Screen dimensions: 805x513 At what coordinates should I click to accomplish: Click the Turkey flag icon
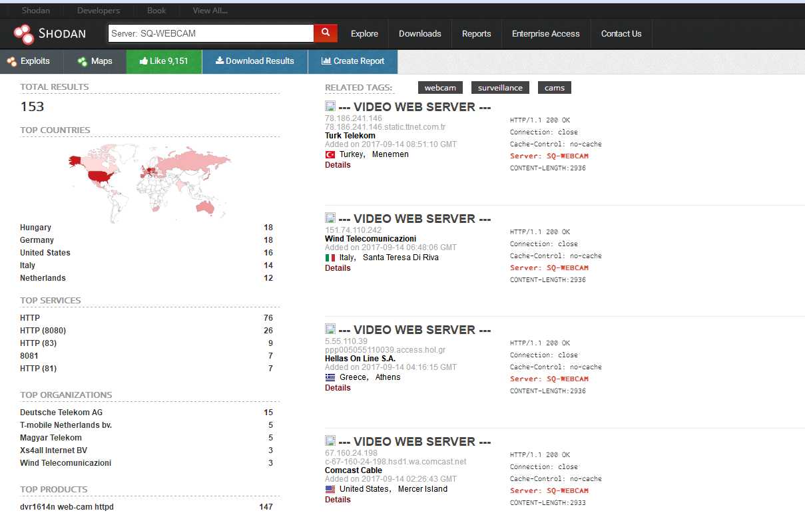[x=330, y=154]
